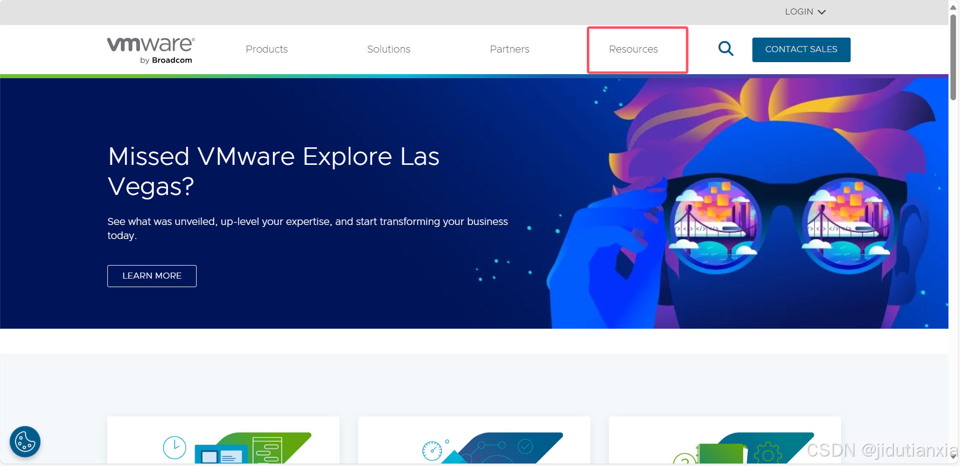Open the Solutions menu
Viewport: 960px width, 466px height.
click(388, 49)
